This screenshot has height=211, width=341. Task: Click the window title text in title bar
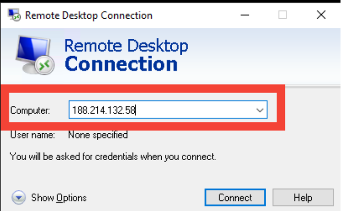tap(89, 15)
